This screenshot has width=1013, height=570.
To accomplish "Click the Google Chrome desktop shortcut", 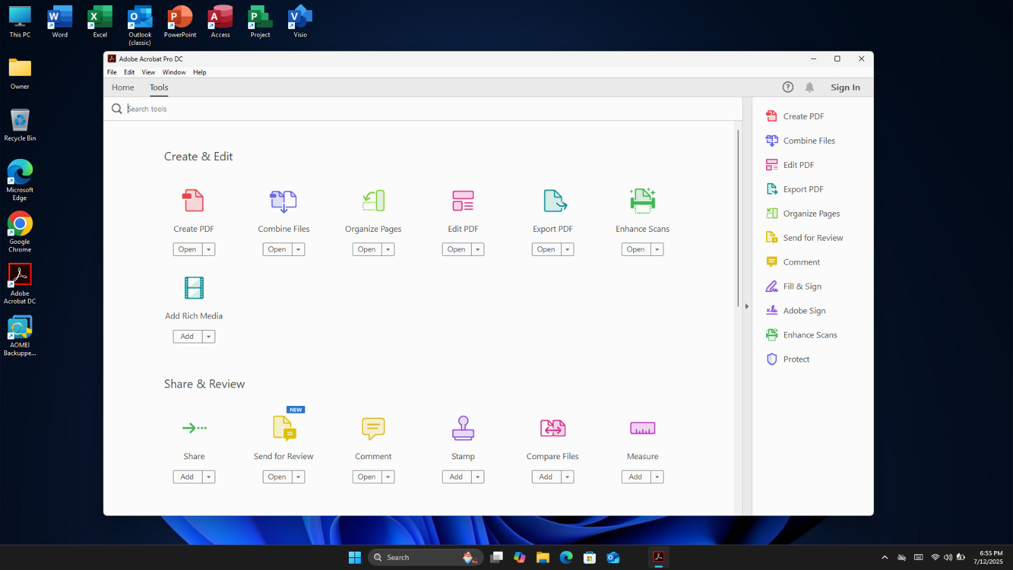I will (x=20, y=232).
